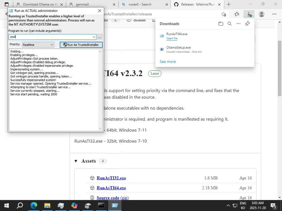Click the address bar URL text

pyautogui.click(x=128, y=14)
